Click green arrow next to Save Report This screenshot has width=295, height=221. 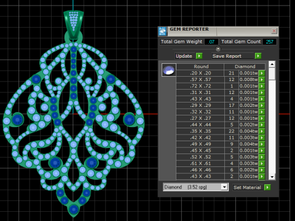point(258,56)
